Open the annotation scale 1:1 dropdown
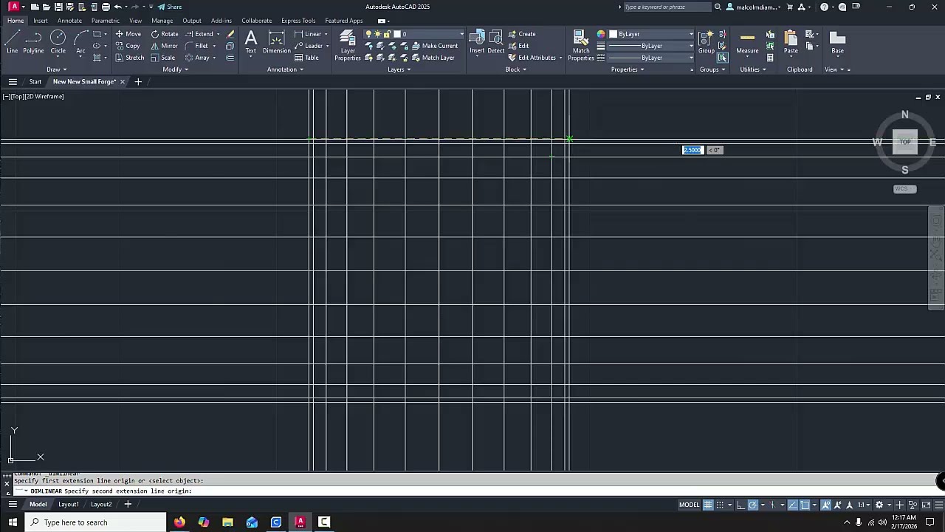945x532 pixels. [x=863, y=505]
